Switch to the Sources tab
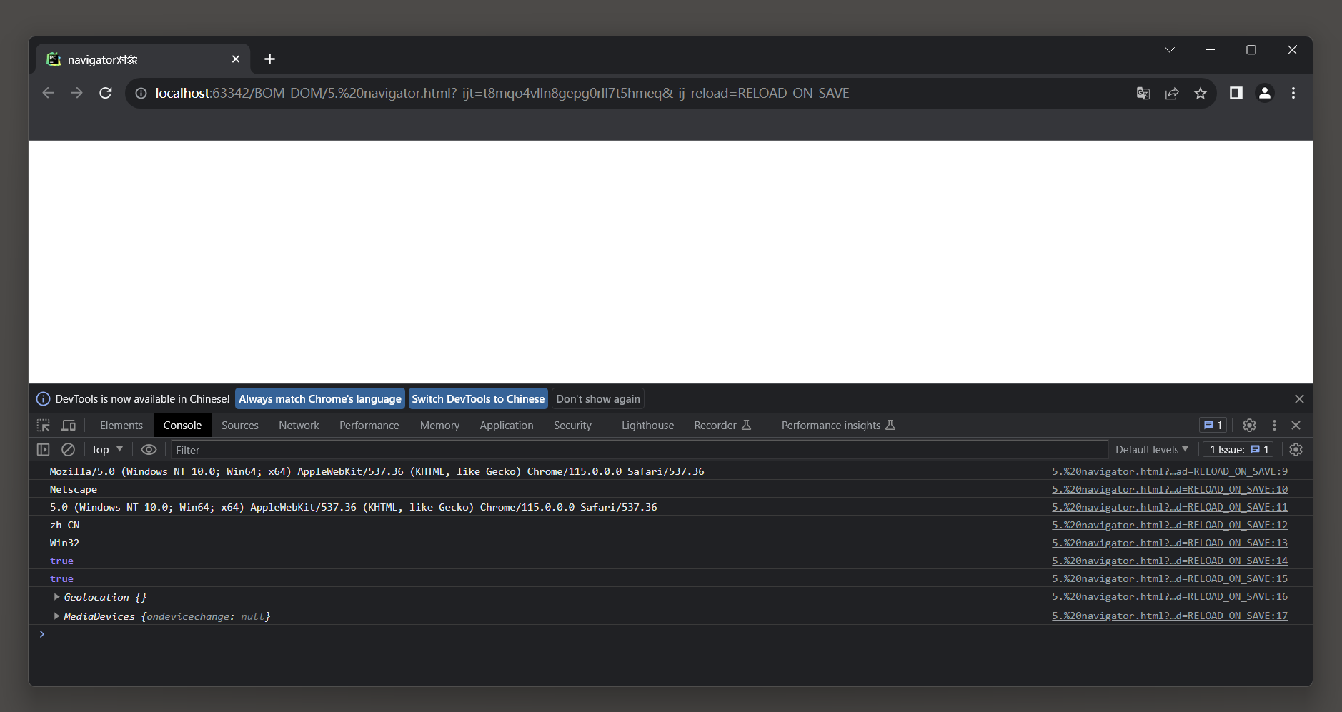1342x712 pixels. 240,426
